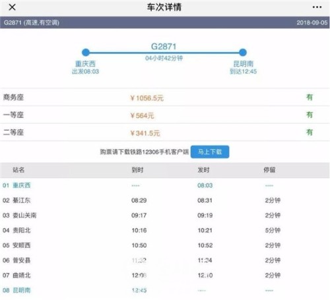Close the train details page
330x300 pixels.
(x=12, y=7)
